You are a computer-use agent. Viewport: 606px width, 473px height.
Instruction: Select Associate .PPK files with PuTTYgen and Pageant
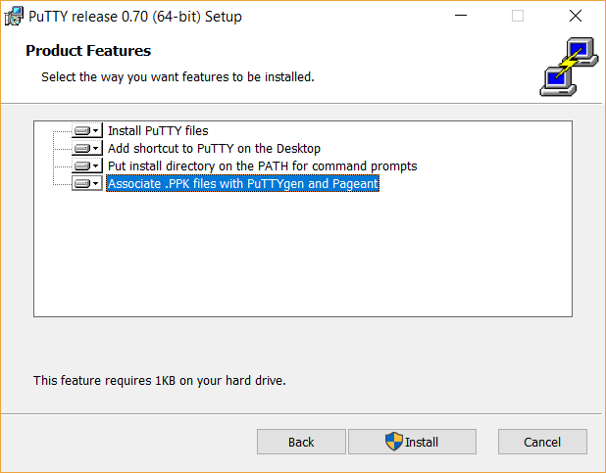[x=242, y=183]
